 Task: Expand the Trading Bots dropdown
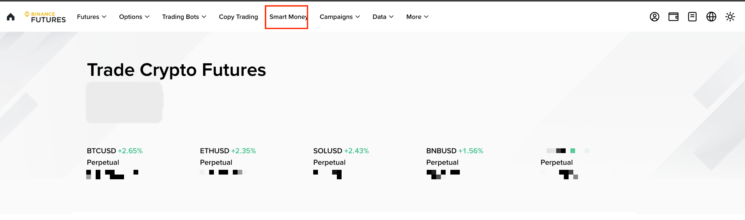(x=184, y=17)
